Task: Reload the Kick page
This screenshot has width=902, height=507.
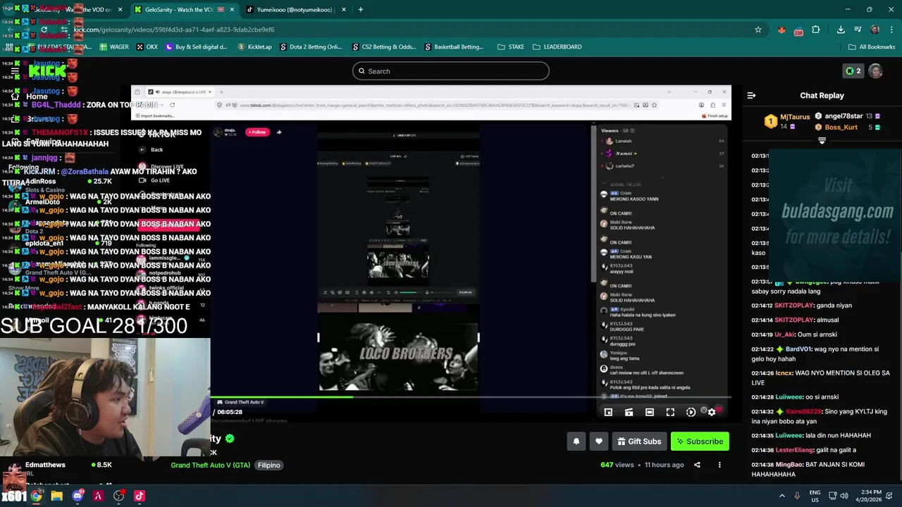Action: coord(44,30)
